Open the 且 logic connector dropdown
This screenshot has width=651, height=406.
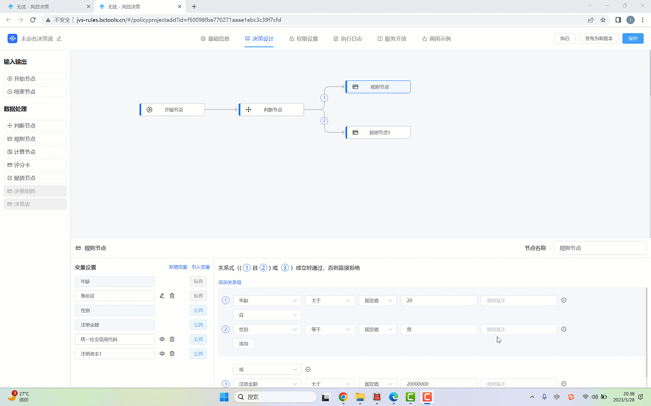click(267, 315)
